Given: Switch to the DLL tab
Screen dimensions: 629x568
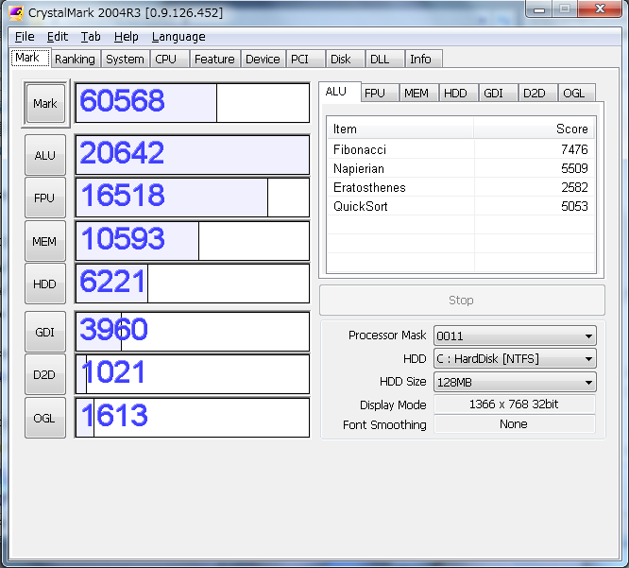Looking at the screenshot, I should click(384, 59).
